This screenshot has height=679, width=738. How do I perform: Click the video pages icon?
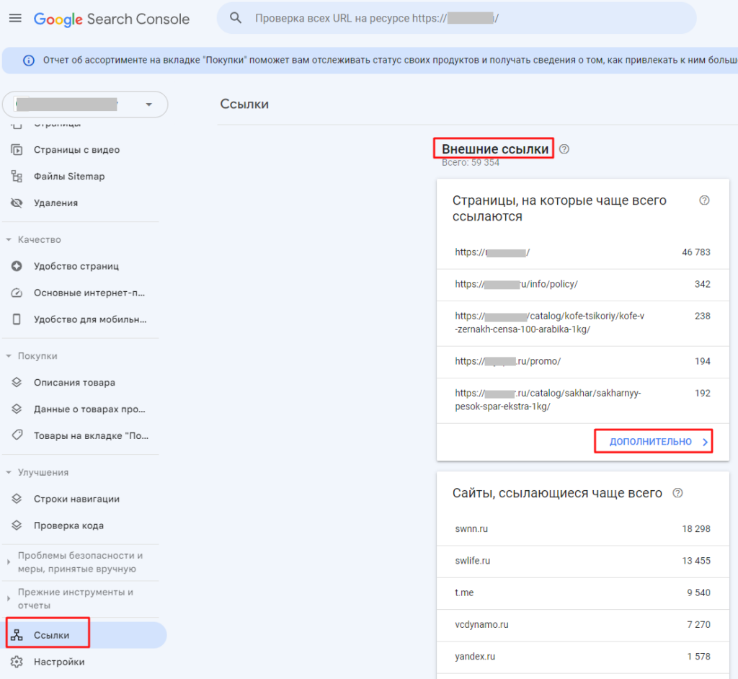[17, 150]
